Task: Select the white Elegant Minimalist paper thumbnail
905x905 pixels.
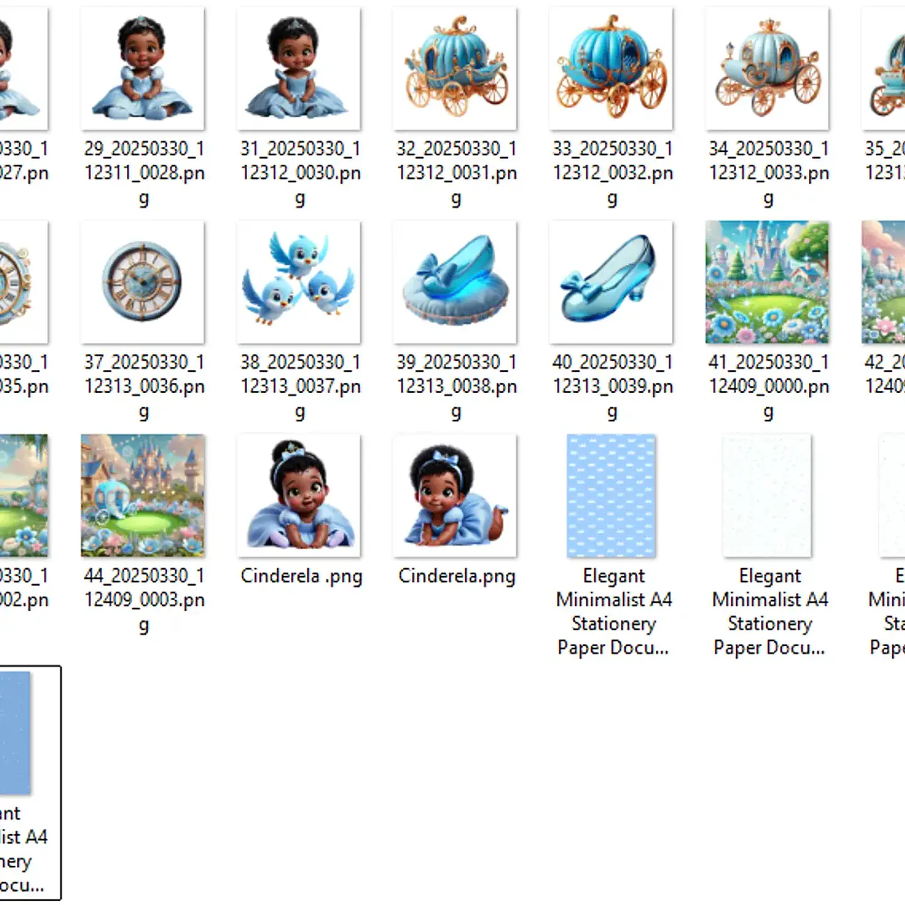Action: pyautogui.click(x=767, y=496)
